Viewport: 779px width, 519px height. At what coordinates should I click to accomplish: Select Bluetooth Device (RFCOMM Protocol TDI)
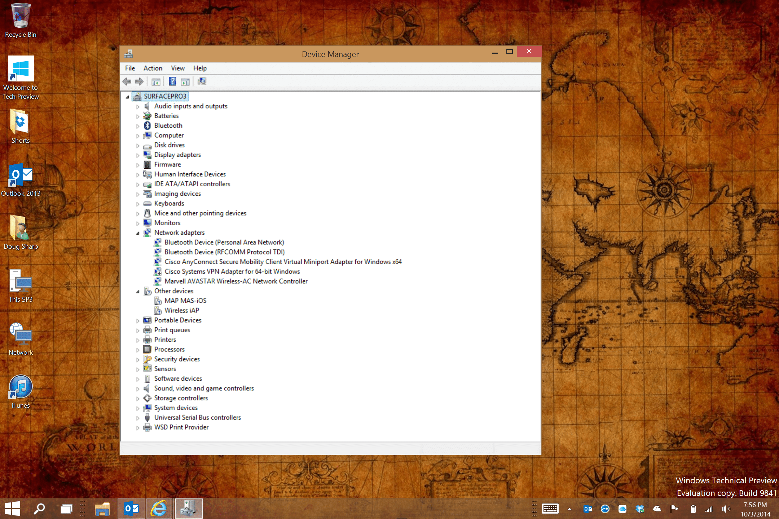[x=225, y=252]
